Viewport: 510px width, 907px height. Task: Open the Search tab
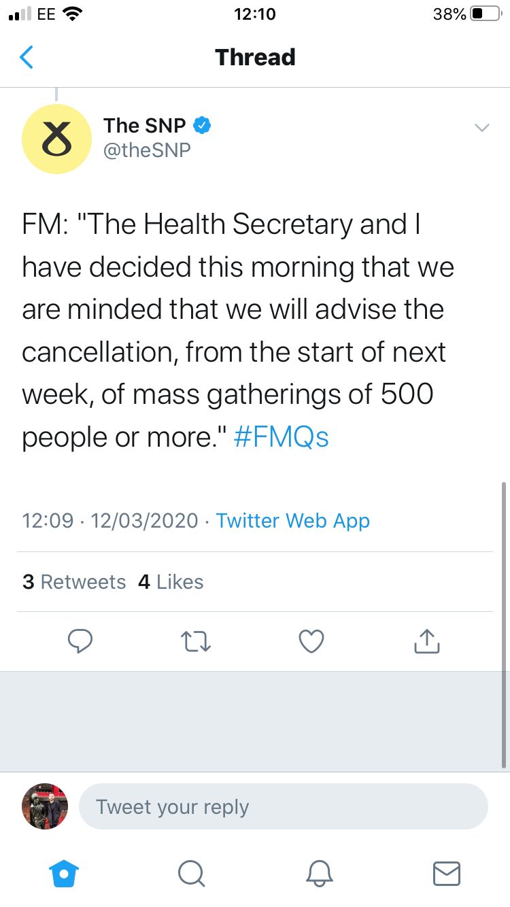191,873
